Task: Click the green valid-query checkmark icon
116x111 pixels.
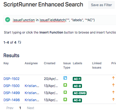Action: click(x=8, y=20)
